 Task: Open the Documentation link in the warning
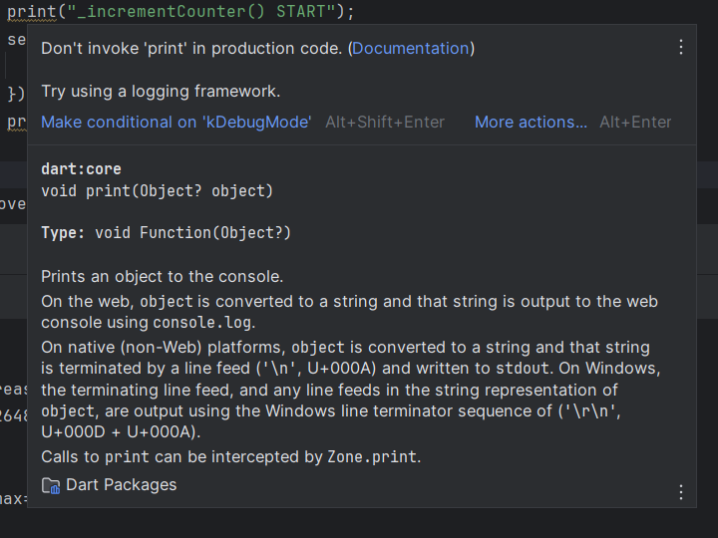click(410, 48)
